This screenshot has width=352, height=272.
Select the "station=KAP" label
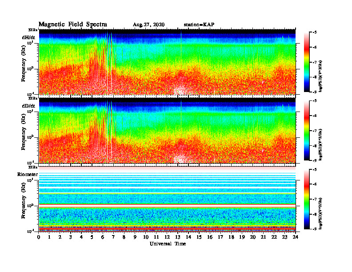(x=199, y=24)
